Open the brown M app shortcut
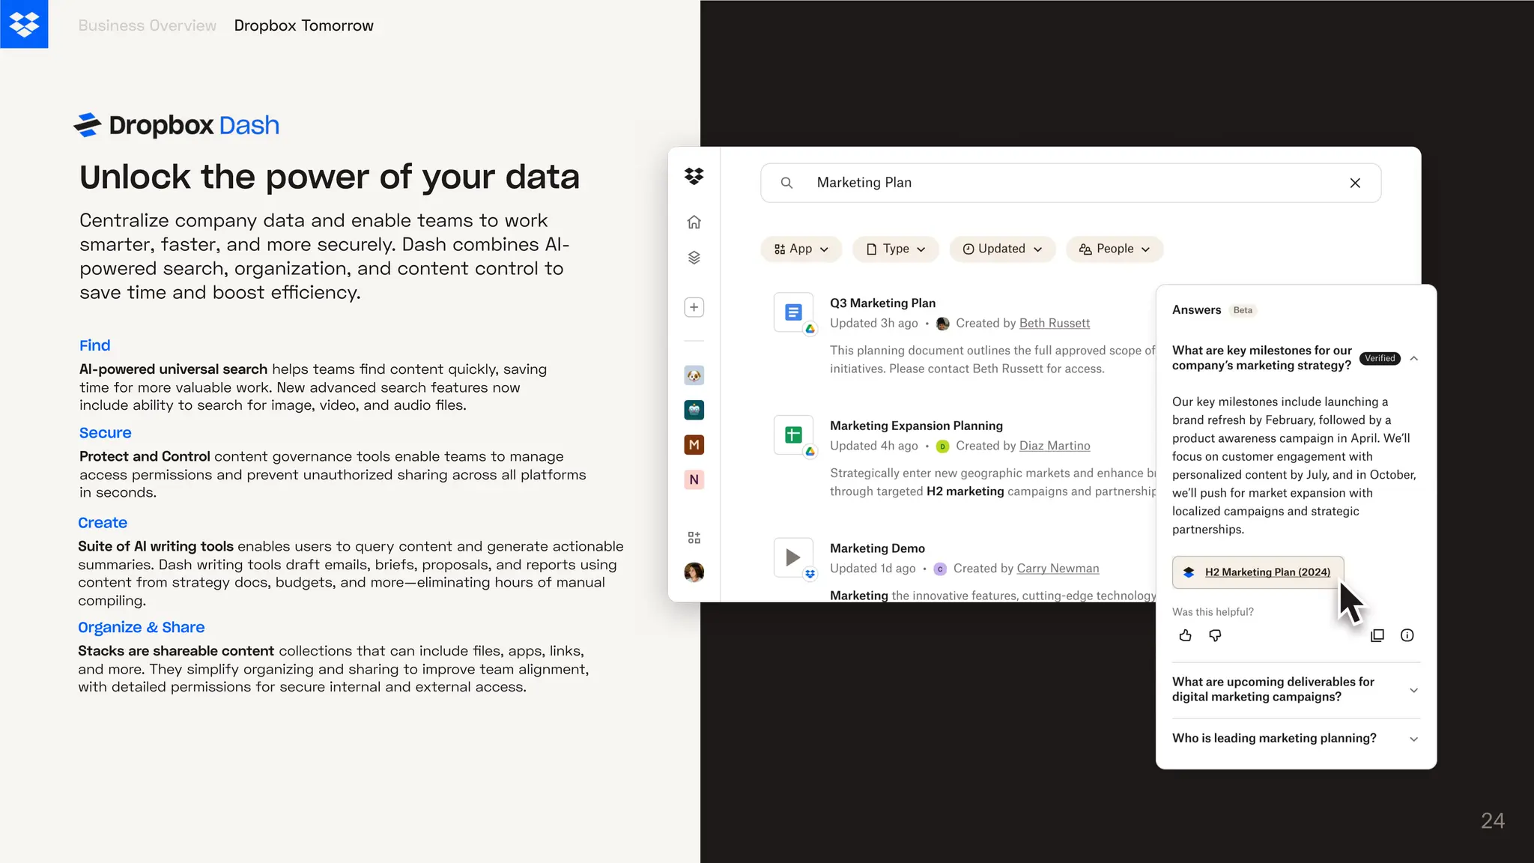Image resolution: width=1534 pixels, height=863 pixels. 694,445
